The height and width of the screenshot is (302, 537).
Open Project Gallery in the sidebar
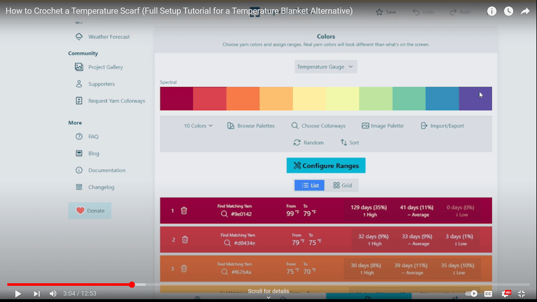tap(105, 67)
